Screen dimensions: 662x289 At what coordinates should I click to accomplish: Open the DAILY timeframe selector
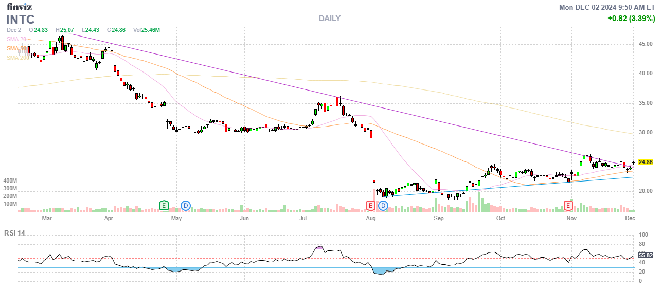coord(329,19)
